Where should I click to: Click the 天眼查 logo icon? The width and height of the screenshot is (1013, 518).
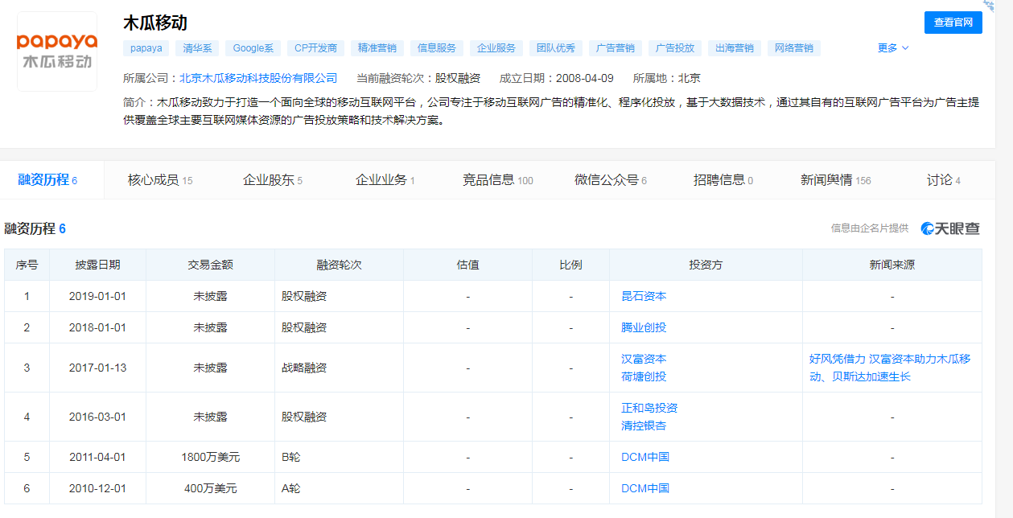(950, 228)
